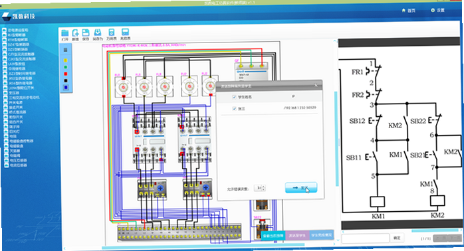The image size is (464, 251).
Task: Click the right thermal relay with blue dial
Action: (x=197, y=189)
